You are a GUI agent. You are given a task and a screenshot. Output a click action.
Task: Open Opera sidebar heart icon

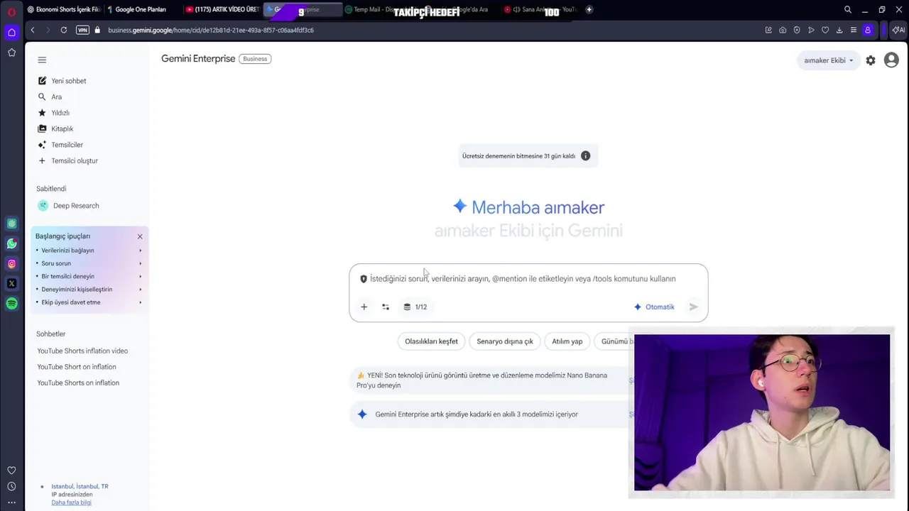(11, 470)
